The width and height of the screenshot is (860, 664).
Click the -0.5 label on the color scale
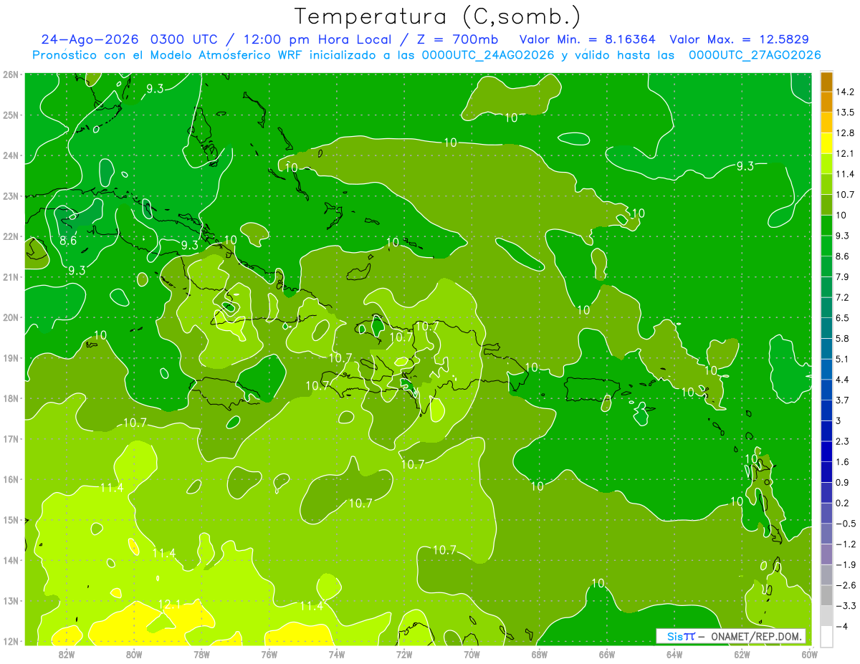(x=845, y=524)
